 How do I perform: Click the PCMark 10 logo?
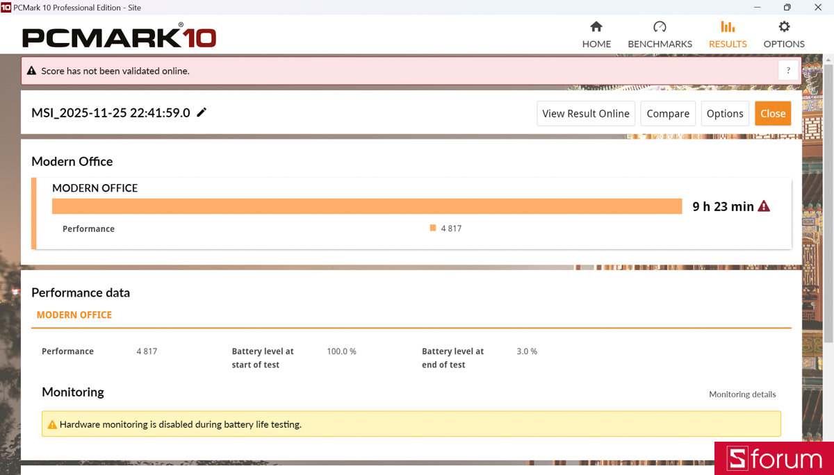(119, 36)
